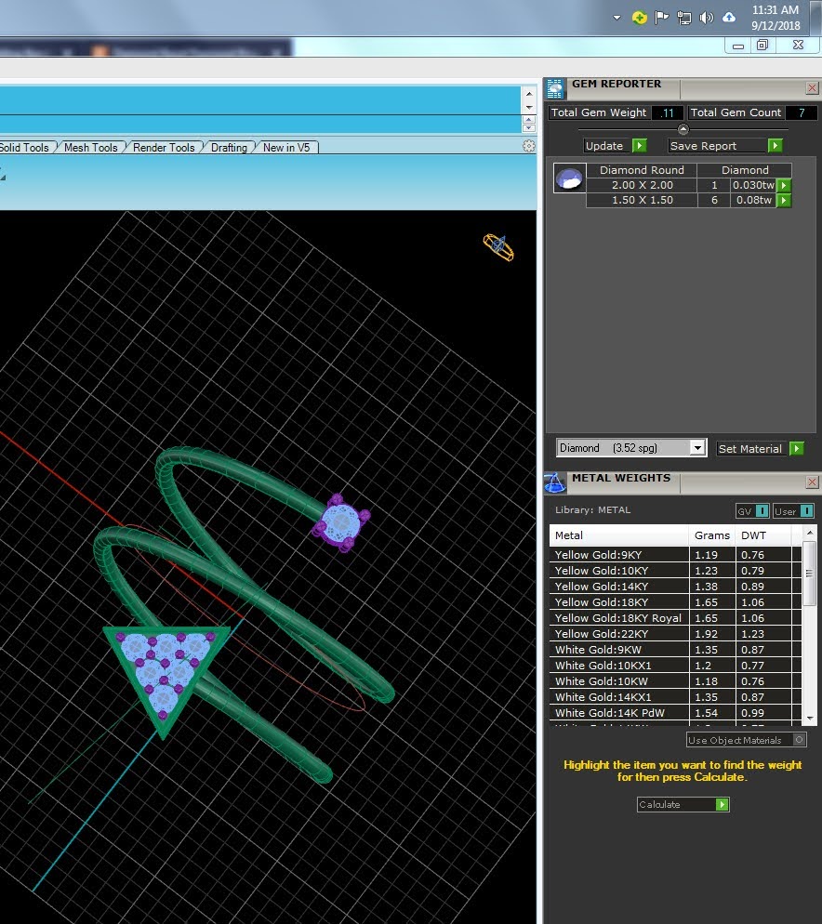Select the White Gold:14KX1 row
The image size is (822, 924).
pyautogui.click(x=675, y=697)
